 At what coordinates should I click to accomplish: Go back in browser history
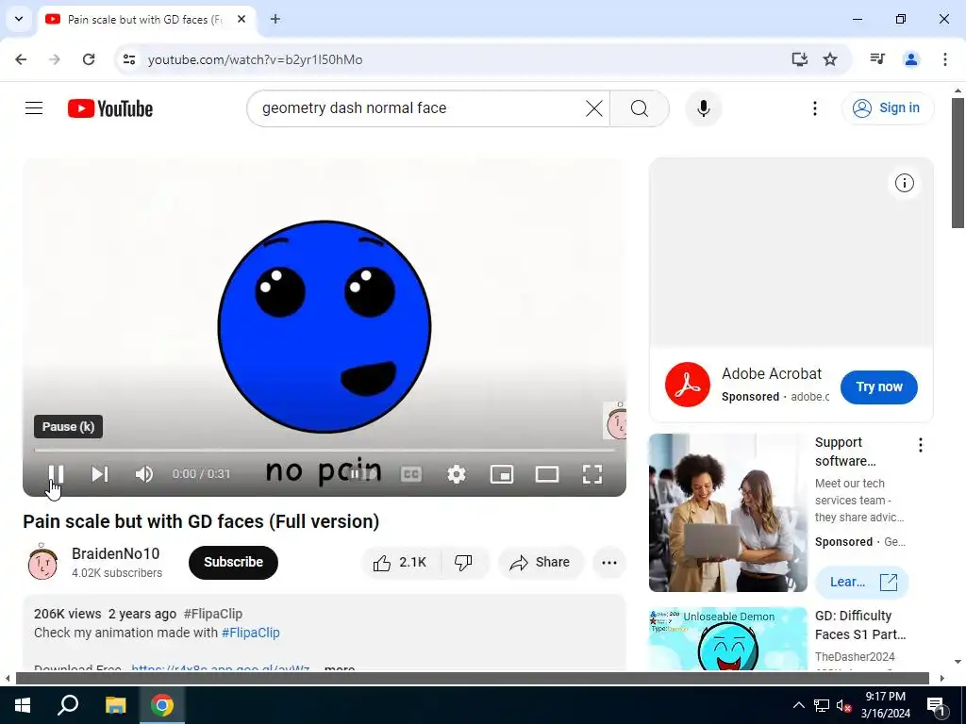pyautogui.click(x=21, y=59)
